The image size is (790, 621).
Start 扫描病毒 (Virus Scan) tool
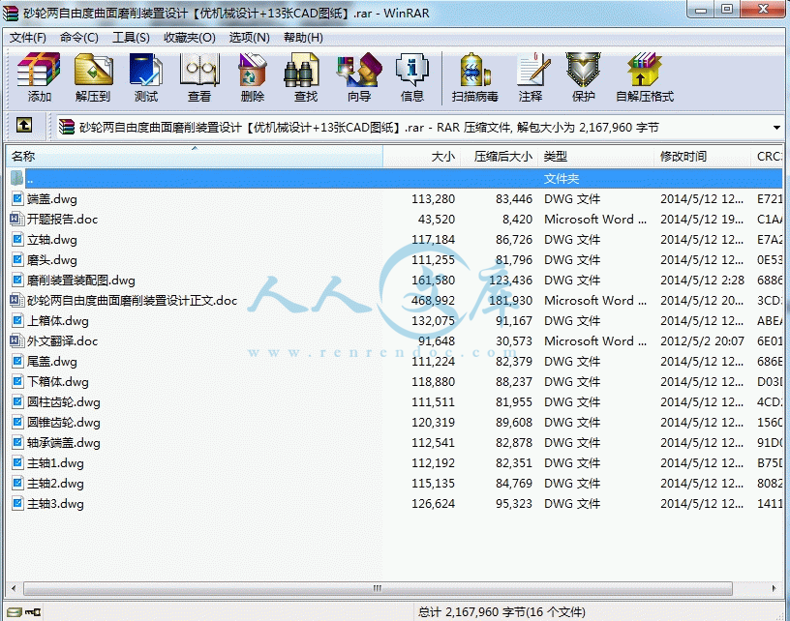point(475,77)
